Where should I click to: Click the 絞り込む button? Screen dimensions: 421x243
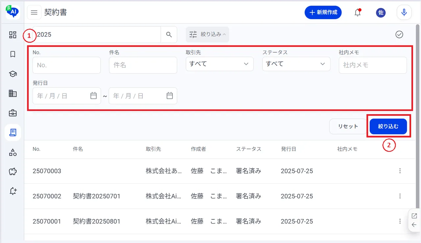point(388,126)
